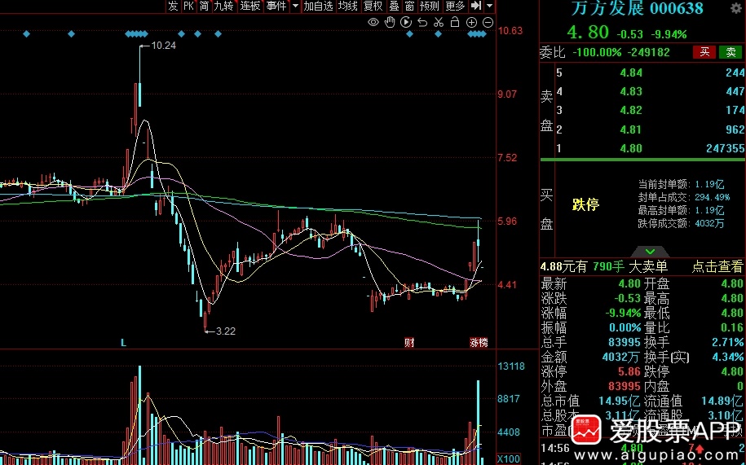Click the 10.63 price axis label
The image size is (746, 465).
tap(510, 31)
